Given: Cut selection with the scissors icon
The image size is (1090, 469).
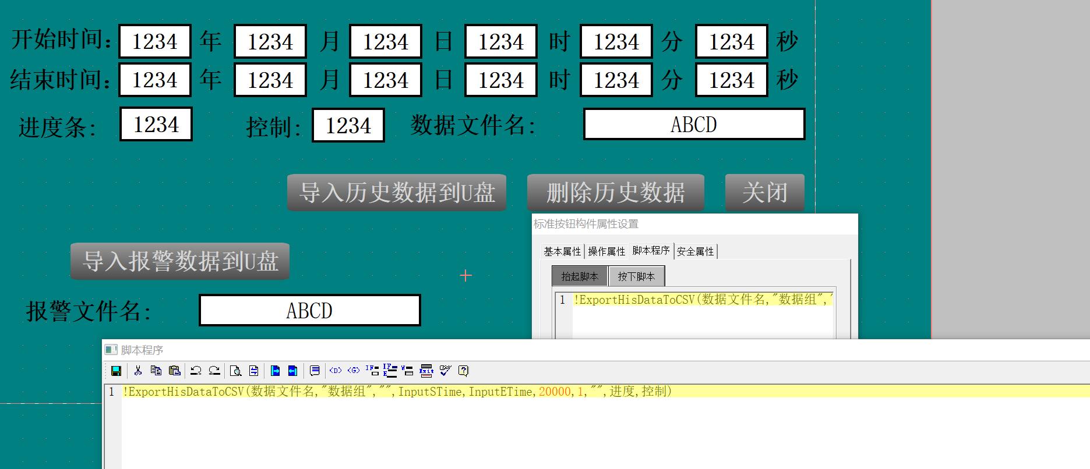Looking at the screenshot, I should click(138, 370).
